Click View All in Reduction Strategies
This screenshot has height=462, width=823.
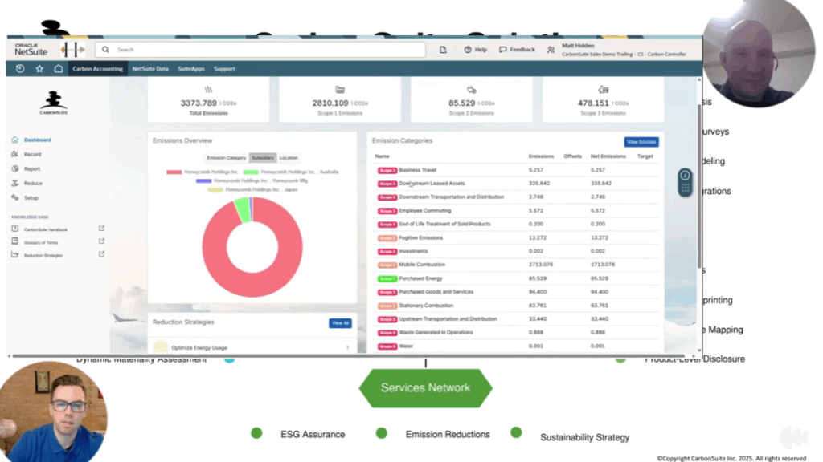coord(340,323)
